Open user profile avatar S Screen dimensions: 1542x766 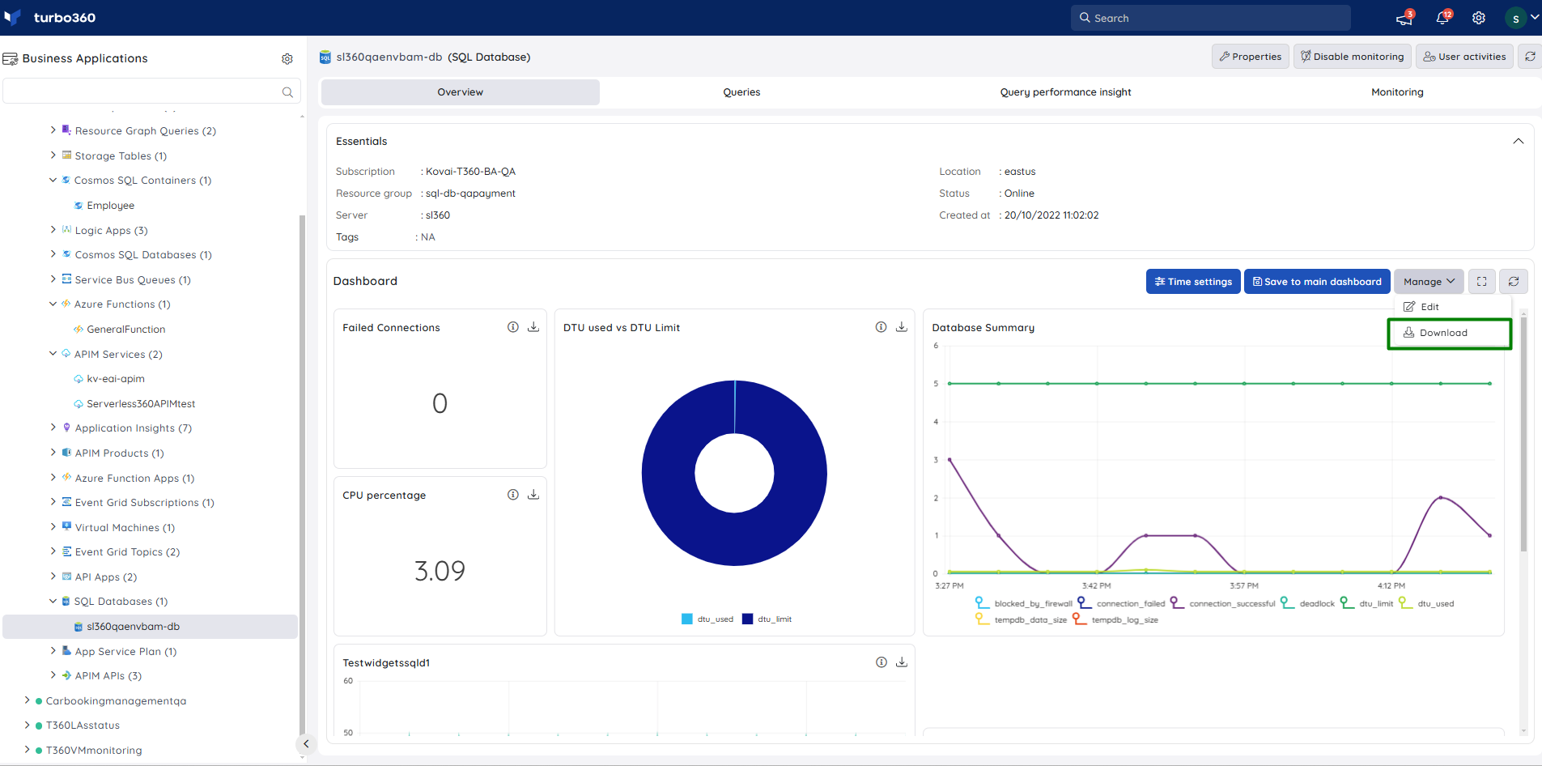1515,18
